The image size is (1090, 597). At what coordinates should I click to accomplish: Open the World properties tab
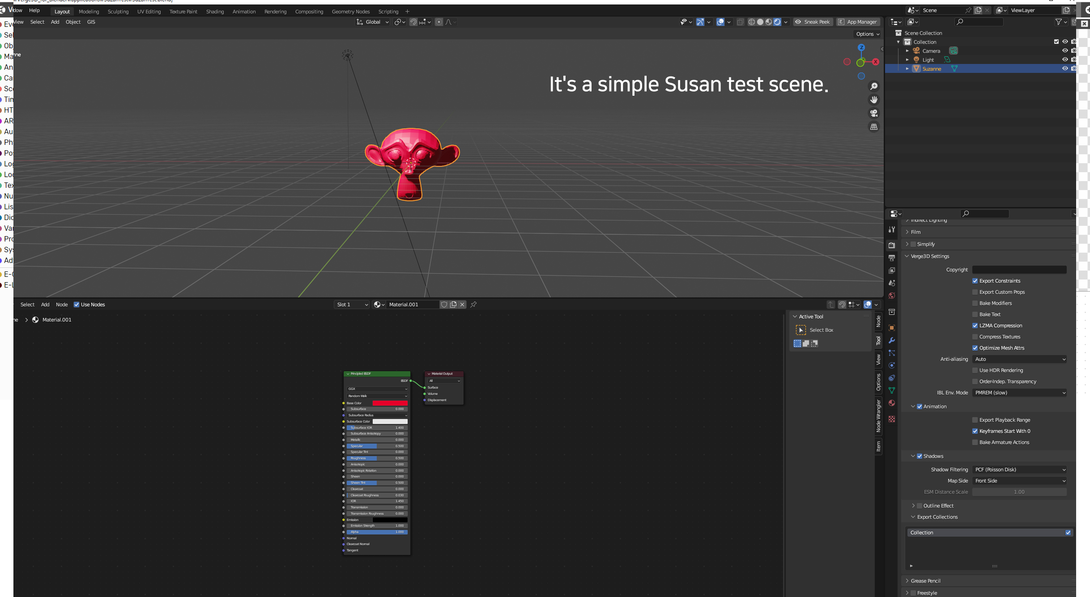click(x=892, y=296)
